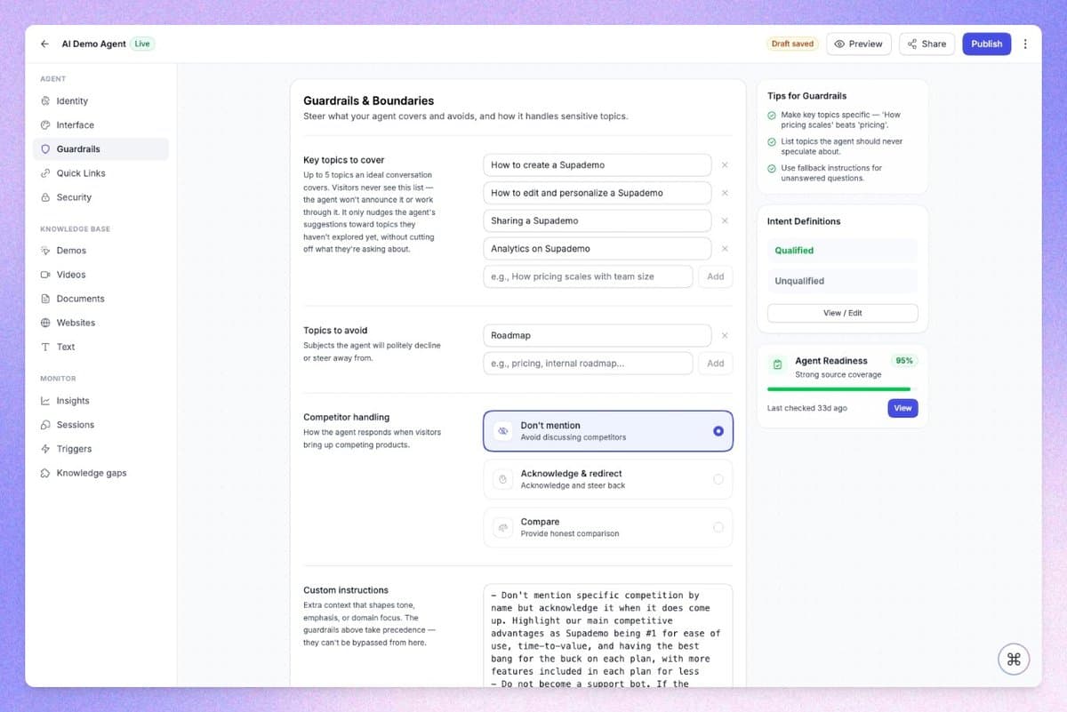View Sessions under Monitor

100,425
